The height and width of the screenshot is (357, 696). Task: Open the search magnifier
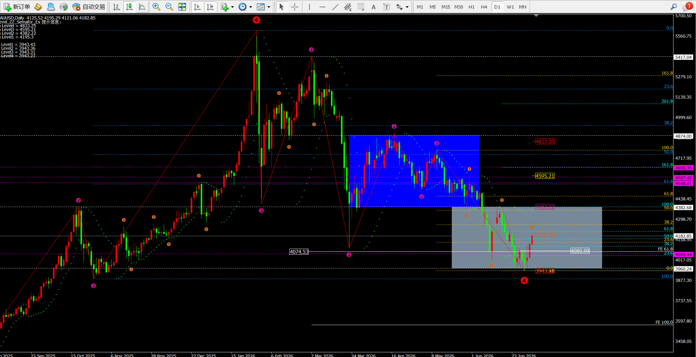point(674,7)
